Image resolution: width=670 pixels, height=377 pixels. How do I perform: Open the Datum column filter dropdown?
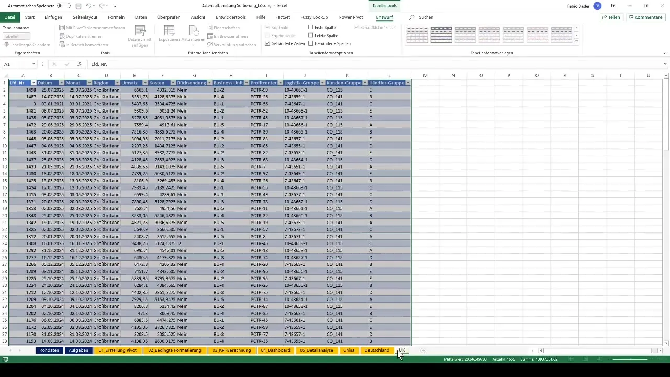61,83
